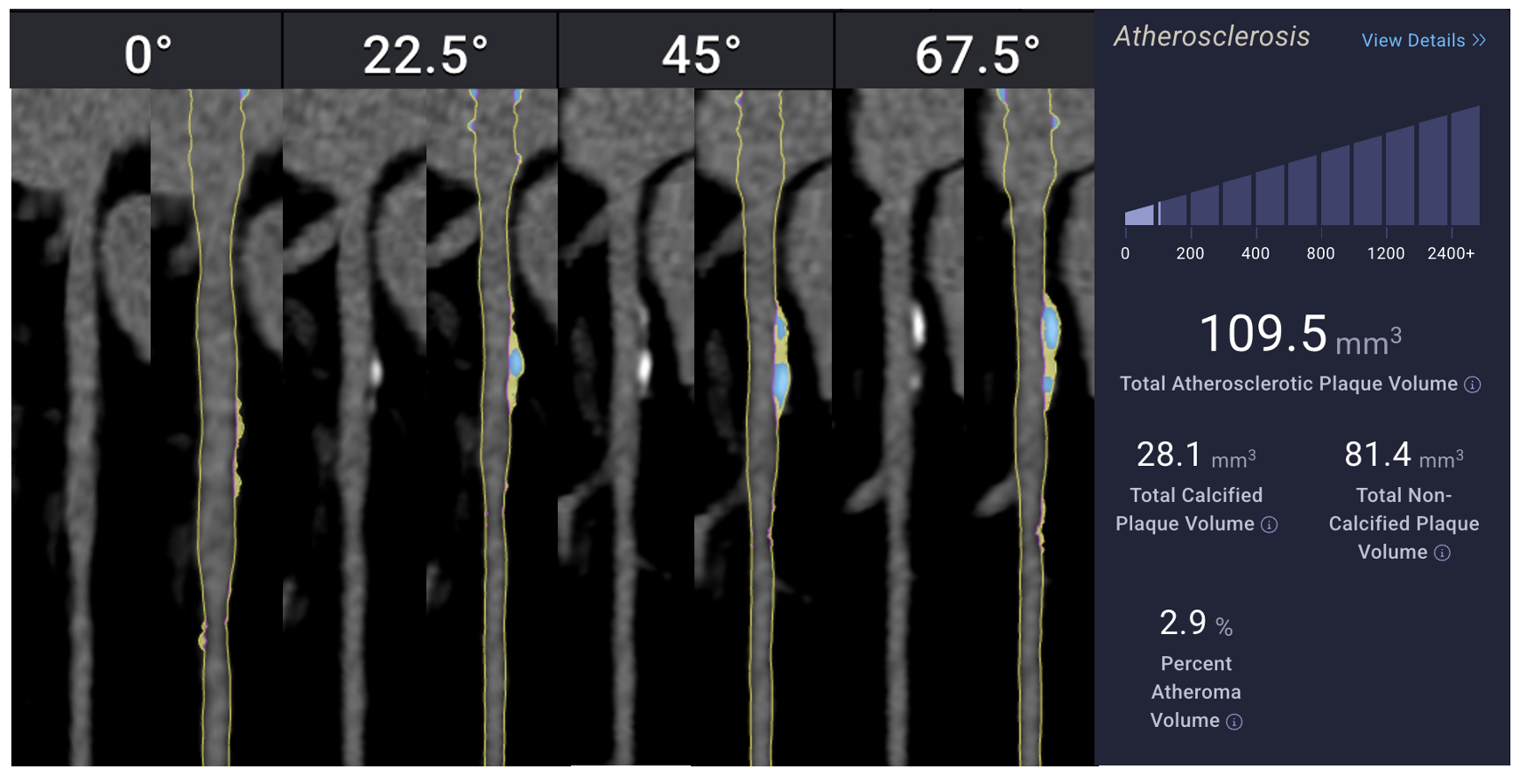Choose the 67.5° rotation header
1520x776 pixels.
point(976,54)
